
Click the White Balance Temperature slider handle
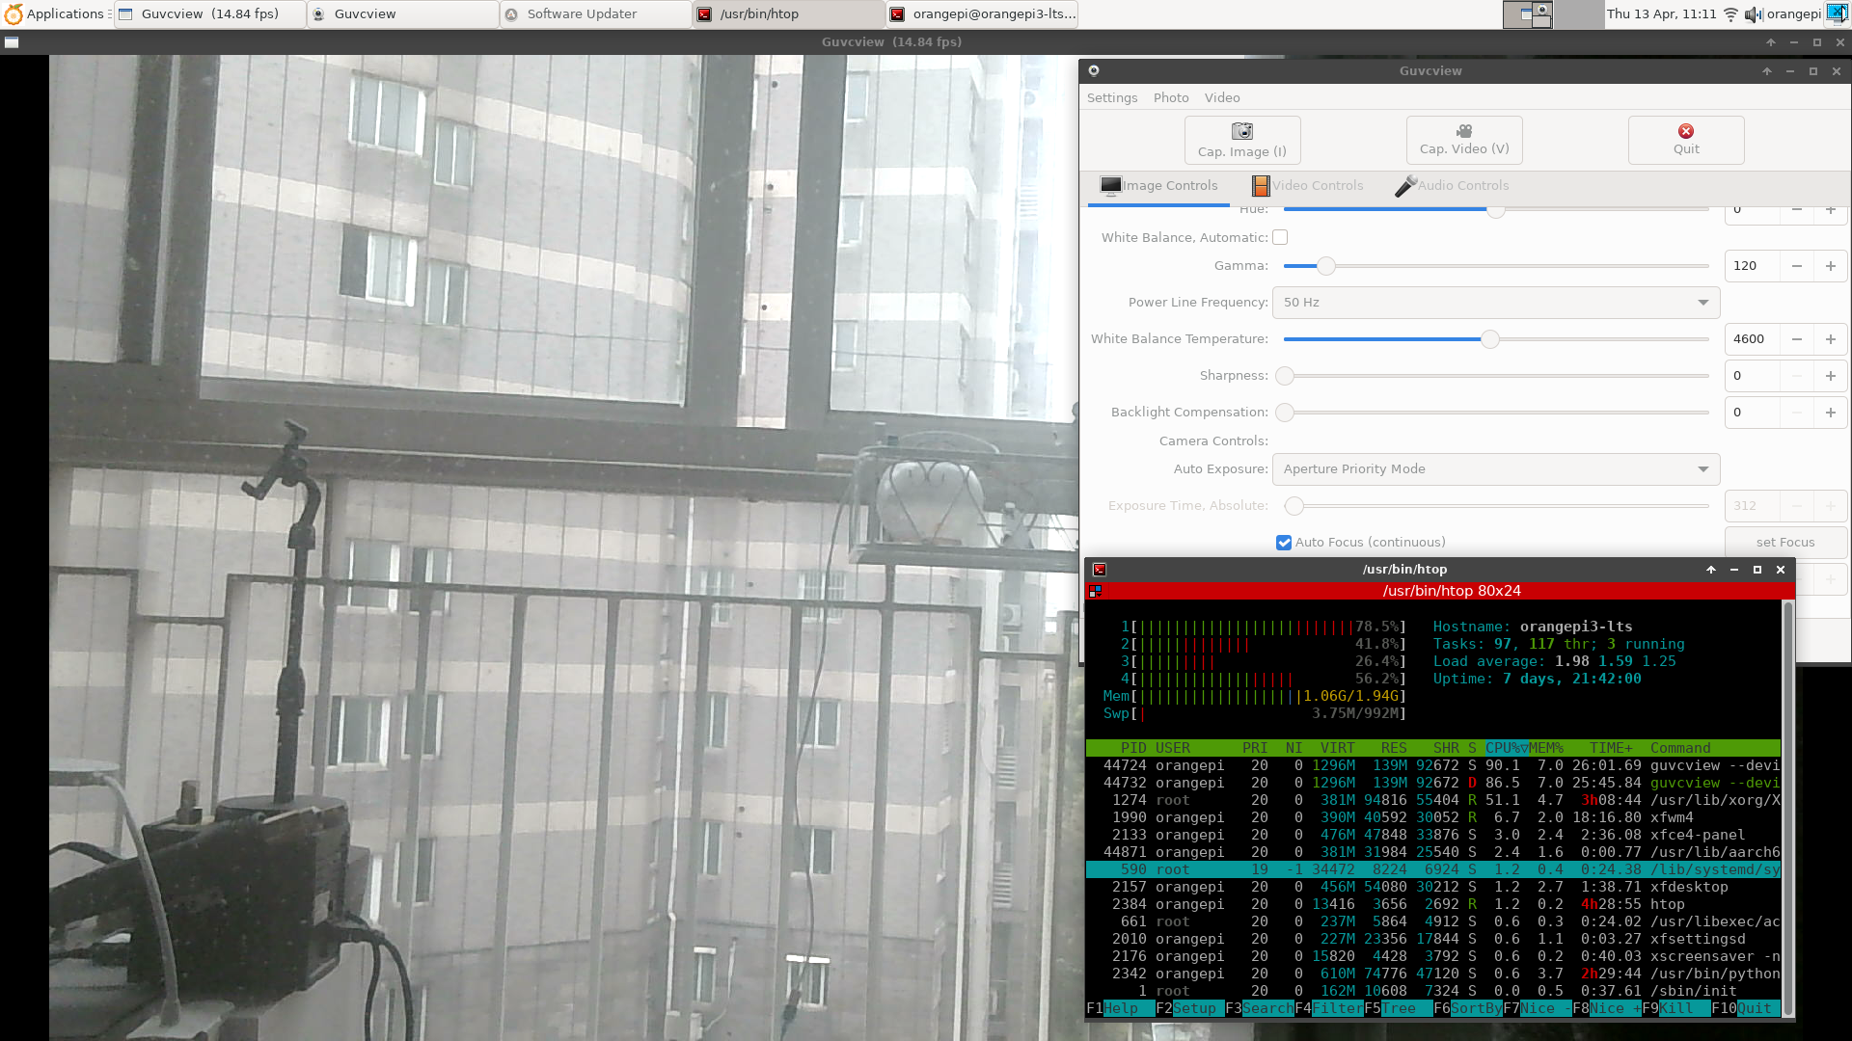click(x=1490, y=339)
